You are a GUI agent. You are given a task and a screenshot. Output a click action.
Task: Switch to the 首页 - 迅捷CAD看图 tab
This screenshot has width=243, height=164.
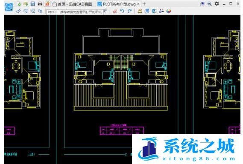coord(72,4)
